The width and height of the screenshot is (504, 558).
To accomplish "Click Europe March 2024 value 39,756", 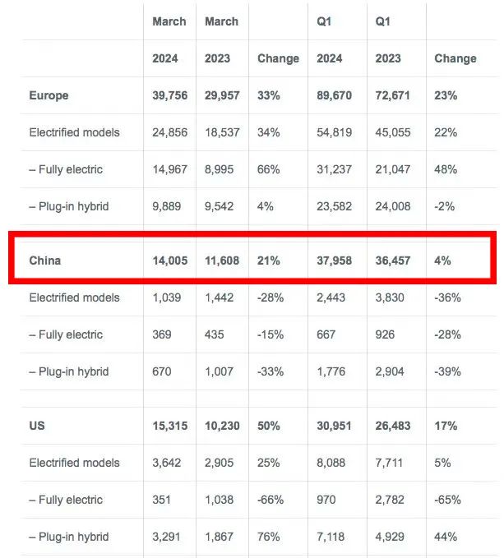I will click(x=169, y=95).
